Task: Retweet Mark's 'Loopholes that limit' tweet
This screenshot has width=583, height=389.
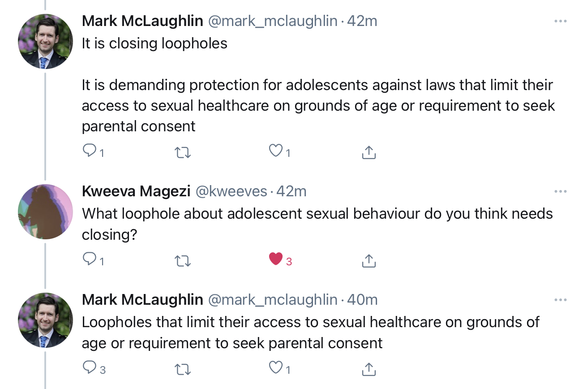Action: (182, 369)
